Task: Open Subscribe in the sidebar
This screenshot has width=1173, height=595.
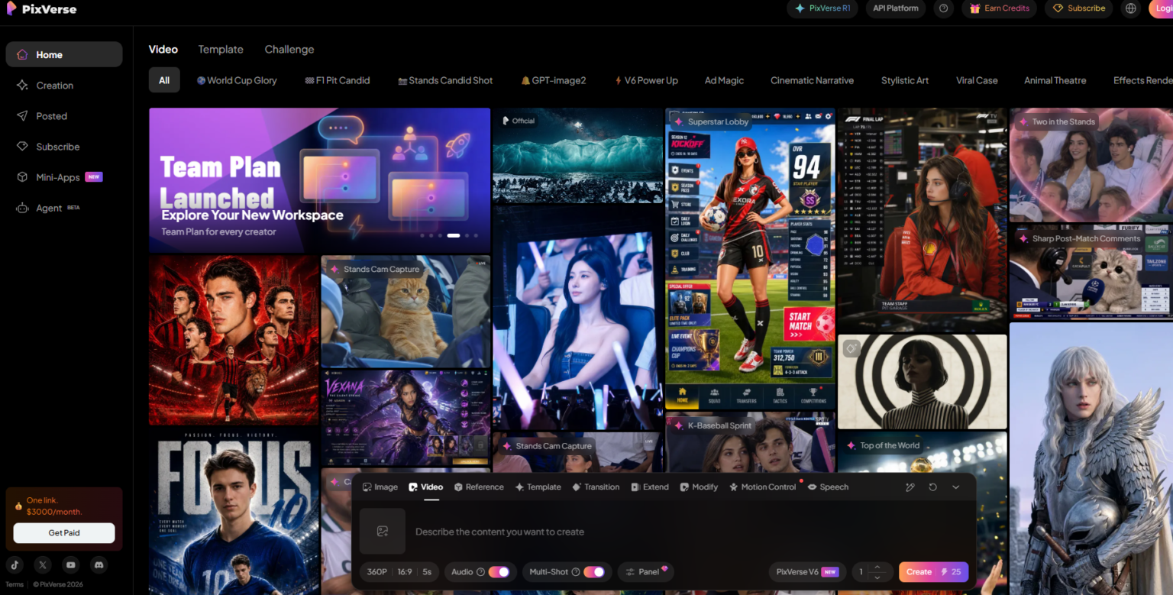Action: [x=64, y=147]
